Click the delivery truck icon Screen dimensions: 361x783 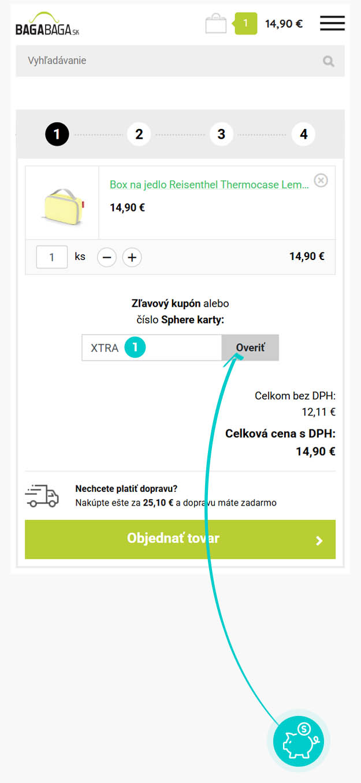tap(42, 496)
